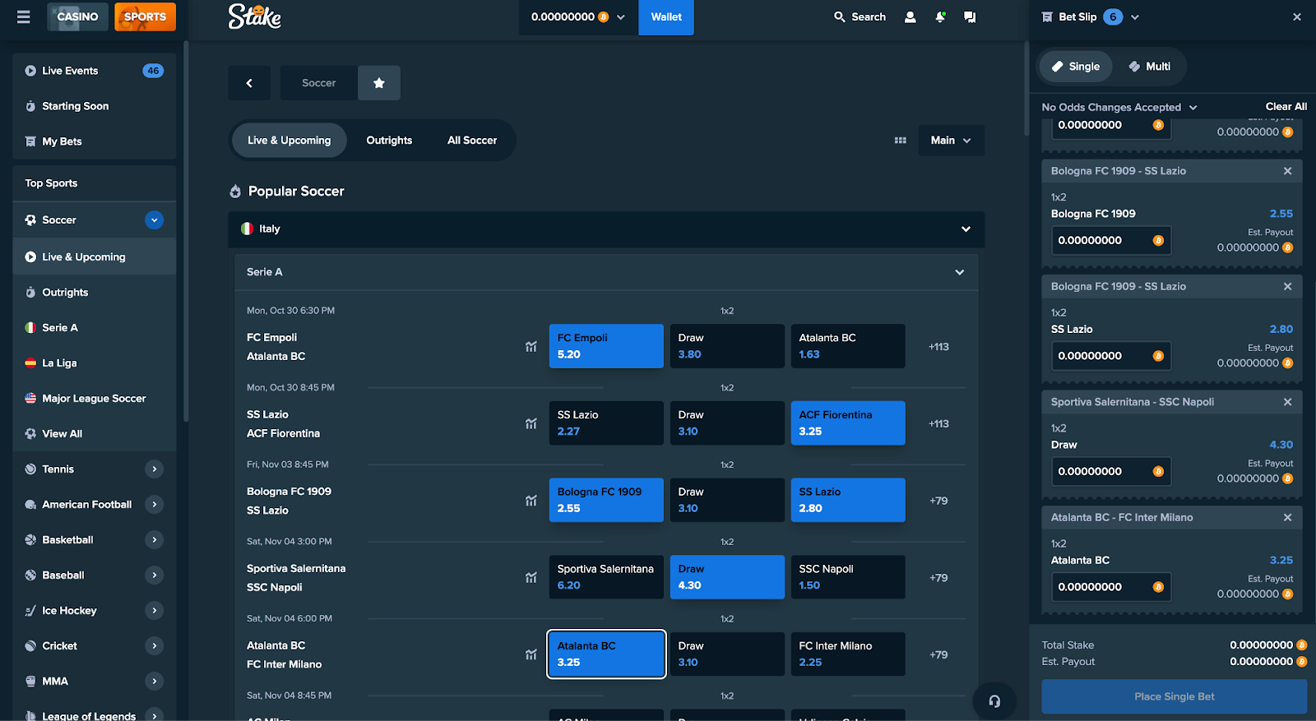Toggle ACF Fiorentina 3.25 odds
1316x721 pixels.
[848, 423]
